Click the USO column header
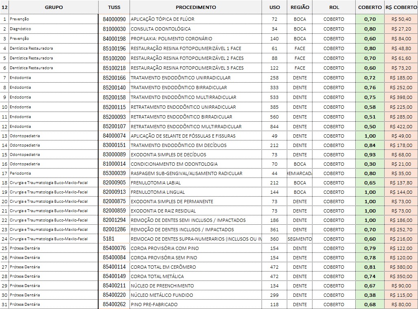Screen dimensions: 418x309 coord(275,7)
